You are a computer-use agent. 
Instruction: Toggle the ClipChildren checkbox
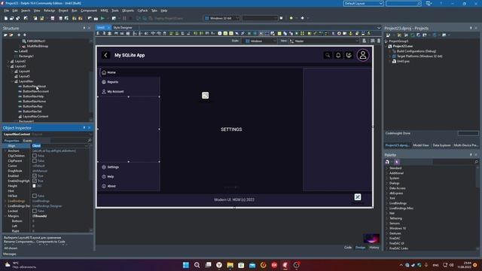point(35,156)
